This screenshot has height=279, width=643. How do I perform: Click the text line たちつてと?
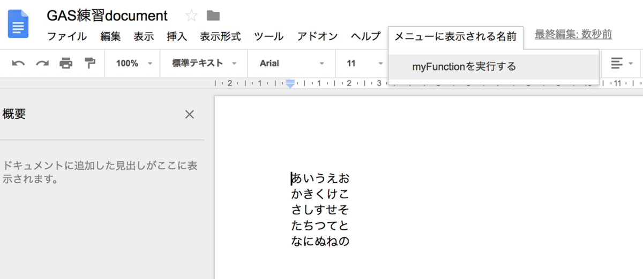[x=320, y=225]
